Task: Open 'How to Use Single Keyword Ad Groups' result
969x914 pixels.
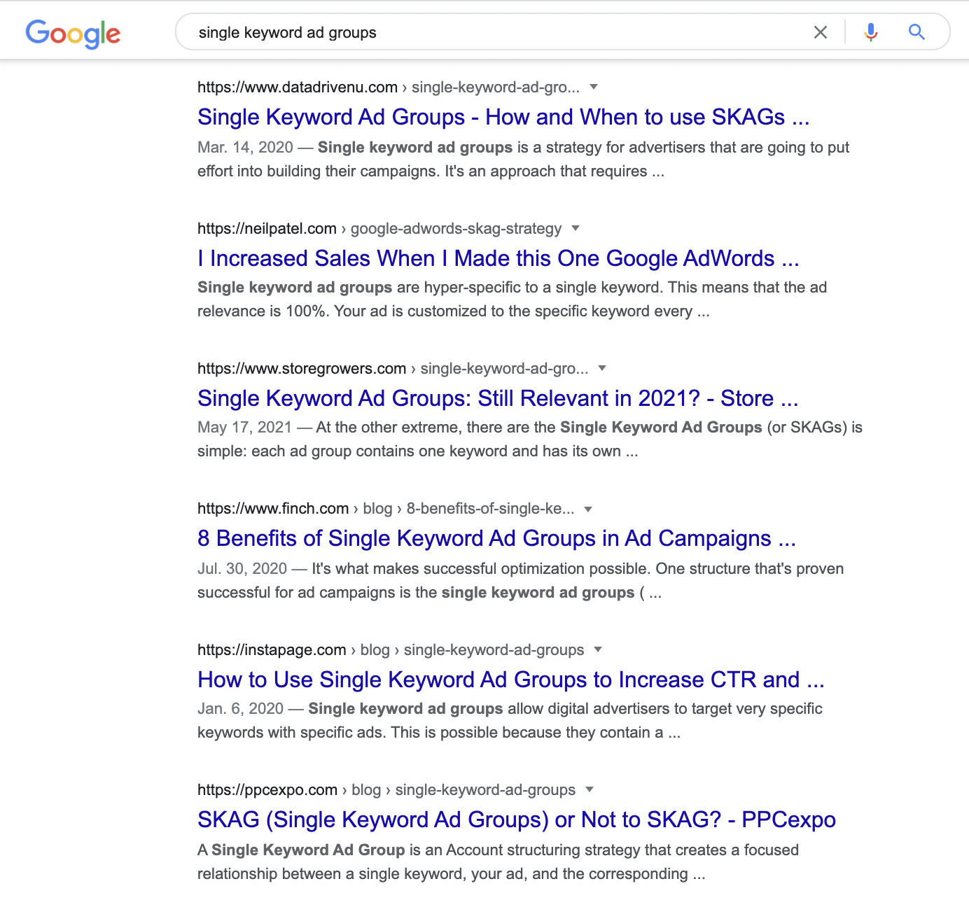Action: click(x=511, y=680)
